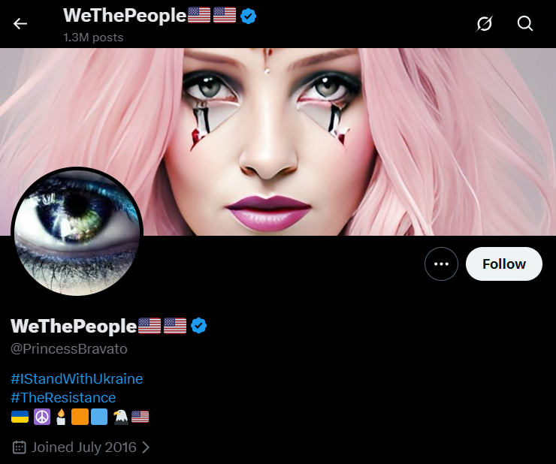Click the blue square in bio
The image size is (556, 464).
pyautogui.click(x=99, y=417)
